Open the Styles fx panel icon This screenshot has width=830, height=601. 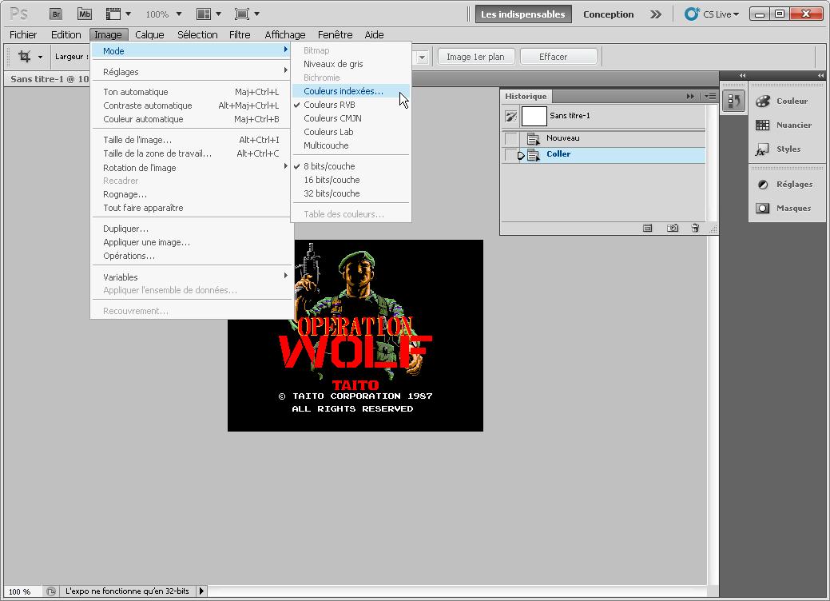[x=762, y=150]
